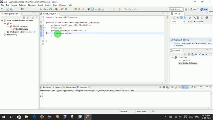Open the File menu
The image size is (213, 120).
2,5
